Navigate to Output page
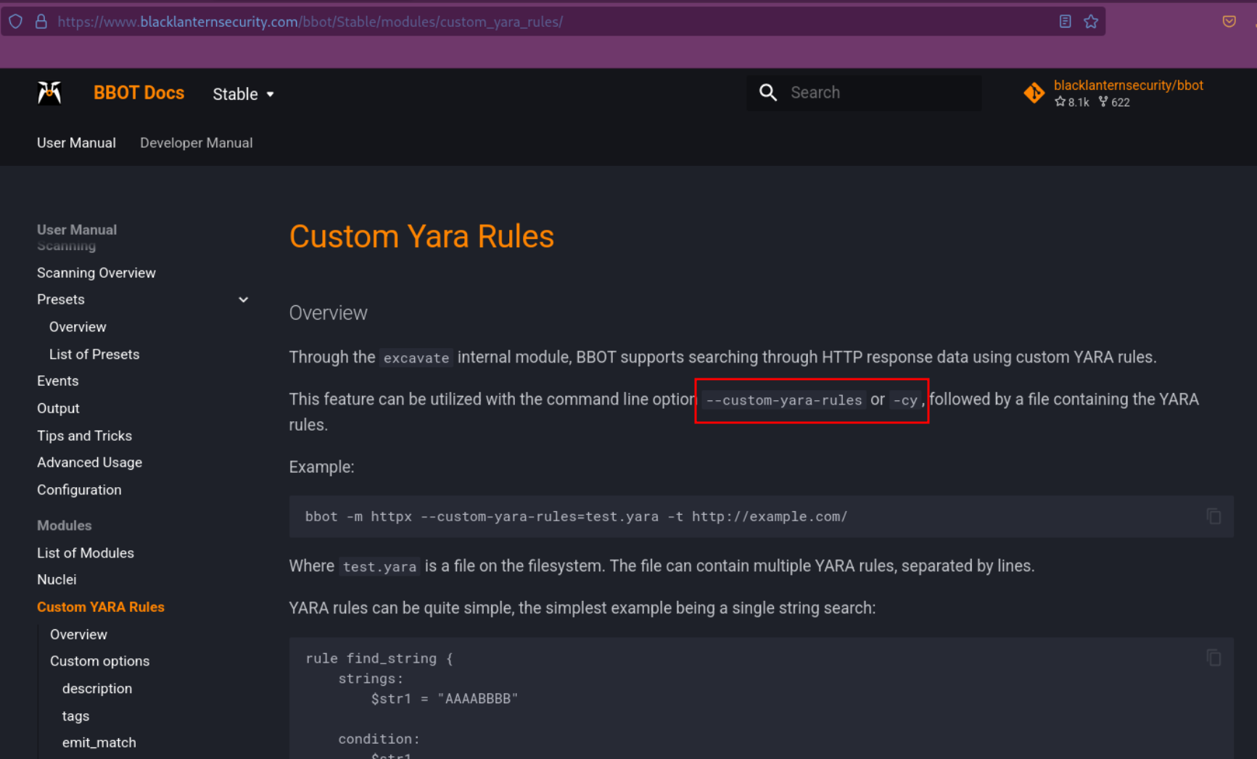 click(x=58, y=408)
